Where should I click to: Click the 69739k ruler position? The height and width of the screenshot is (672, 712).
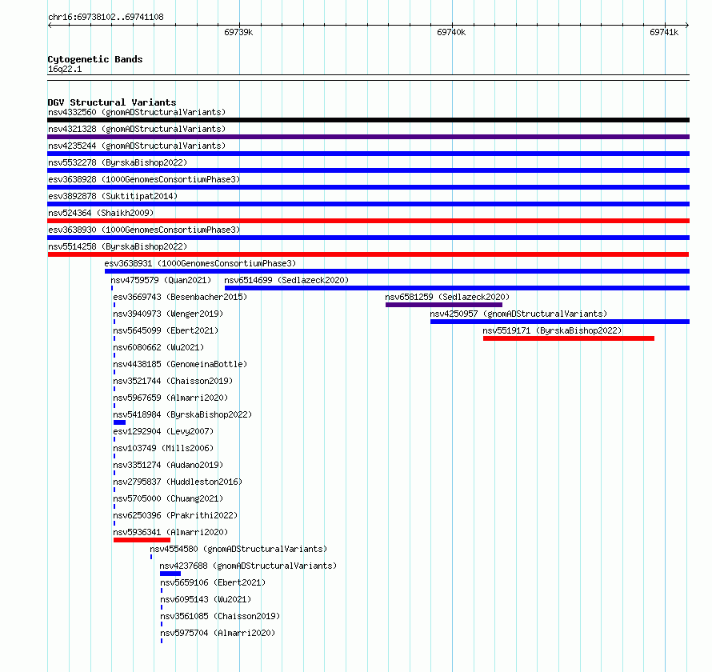pos(238,32)
